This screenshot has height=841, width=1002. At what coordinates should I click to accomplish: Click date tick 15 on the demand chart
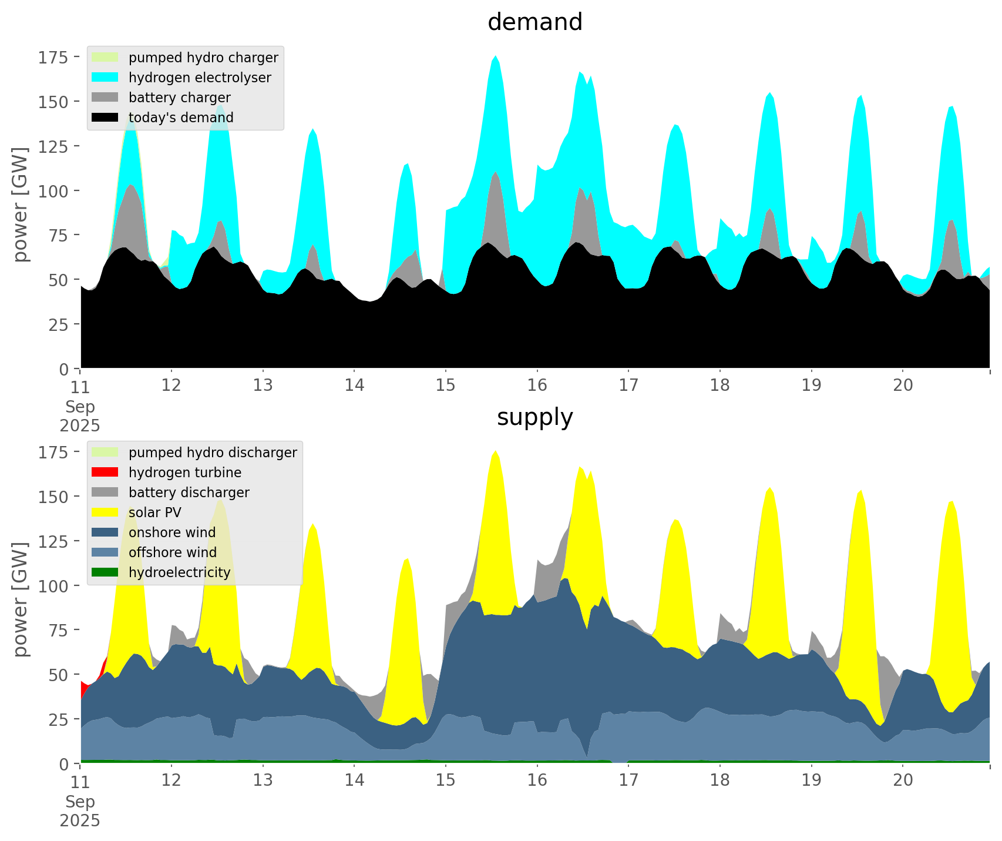[x=446, y=386]
